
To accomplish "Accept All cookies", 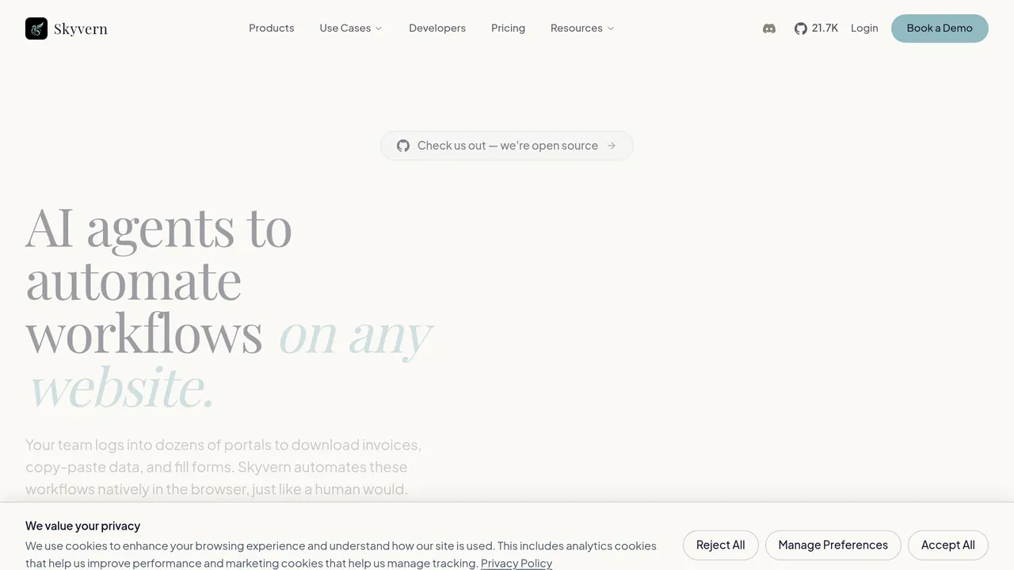I will click(x=948, y=545).
